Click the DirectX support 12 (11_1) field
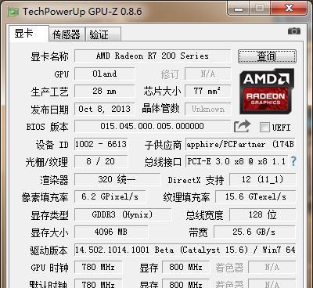 tap(263, 179)
